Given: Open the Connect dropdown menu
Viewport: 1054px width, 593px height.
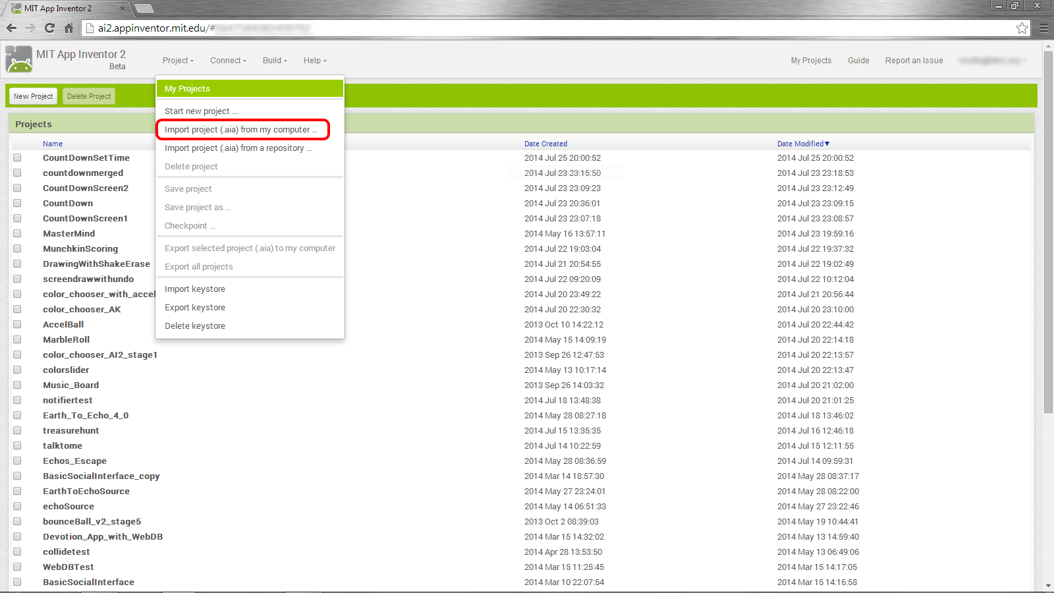Looking at the screenshot, I should [x=228, y=61].
